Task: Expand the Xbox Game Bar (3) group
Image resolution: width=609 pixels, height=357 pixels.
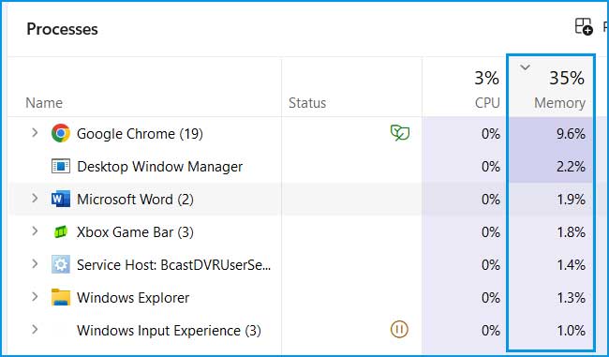Action: click(35, 231)
